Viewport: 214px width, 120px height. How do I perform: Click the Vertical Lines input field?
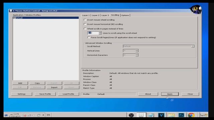pyautogui.click(x=129, y=51)
